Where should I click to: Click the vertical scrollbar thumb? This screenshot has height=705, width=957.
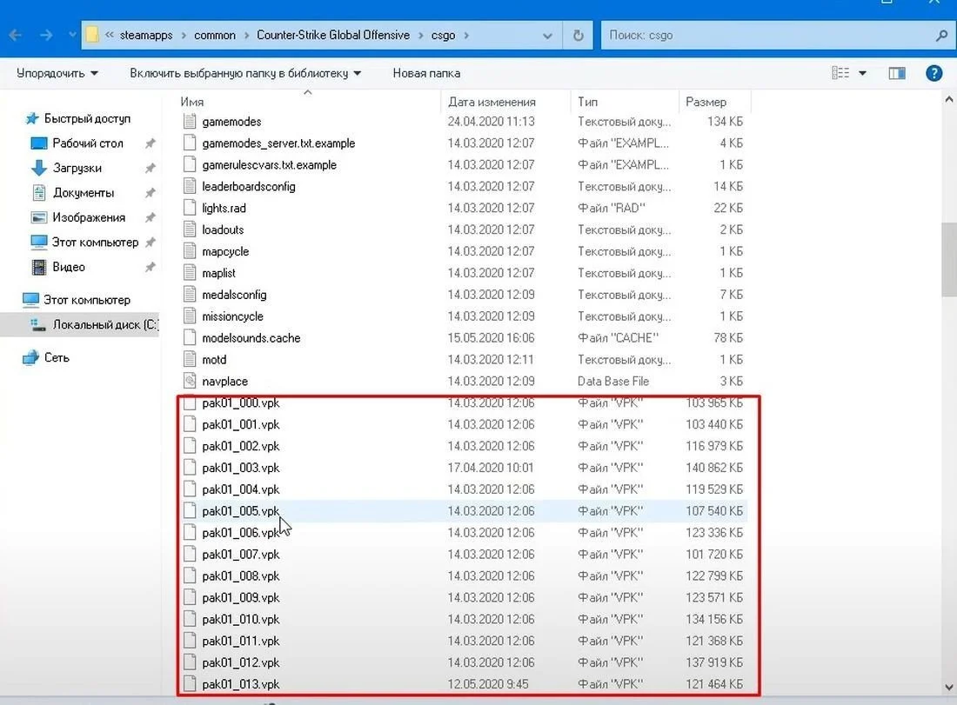(x=949, y=259)
